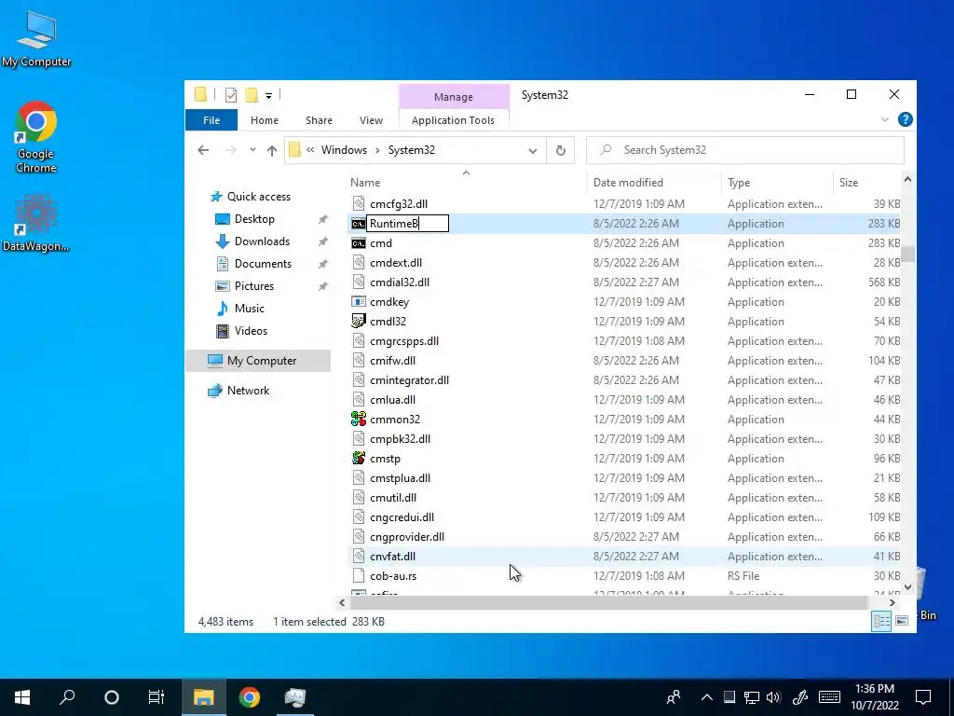Switch to the Home ribbon tab
954x716 pixels.
click(x=264, y=120)
